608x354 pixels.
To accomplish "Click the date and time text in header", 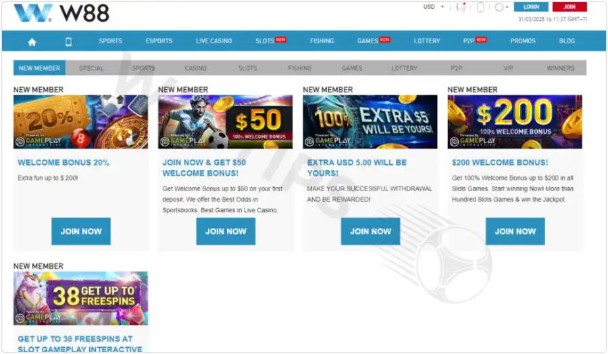I will (552, 19).
